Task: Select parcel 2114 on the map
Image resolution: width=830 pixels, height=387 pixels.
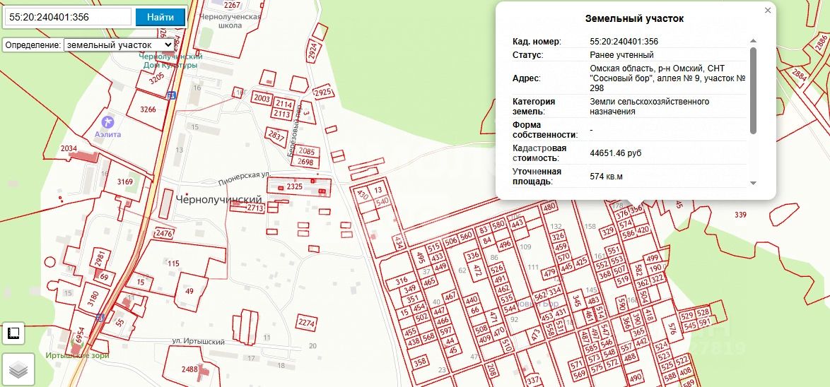Action: click(x=284, y=105)
